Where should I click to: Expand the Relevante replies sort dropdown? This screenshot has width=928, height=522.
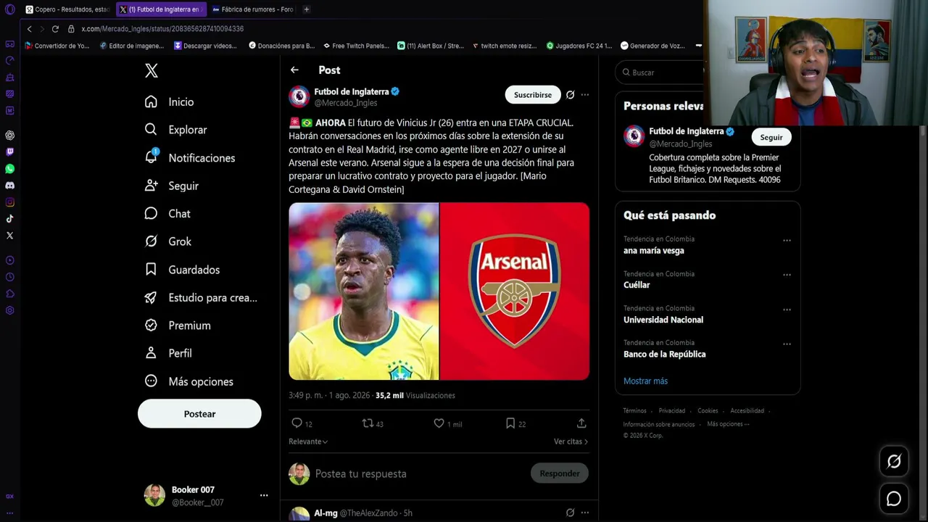click(x=308, y=442)
